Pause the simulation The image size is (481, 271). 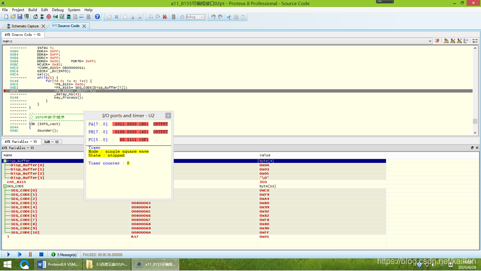(x=30, y=254)
